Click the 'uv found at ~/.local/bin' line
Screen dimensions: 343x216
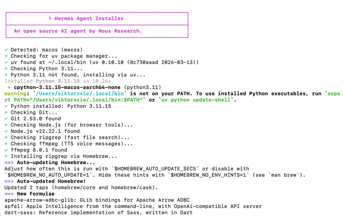104,62
